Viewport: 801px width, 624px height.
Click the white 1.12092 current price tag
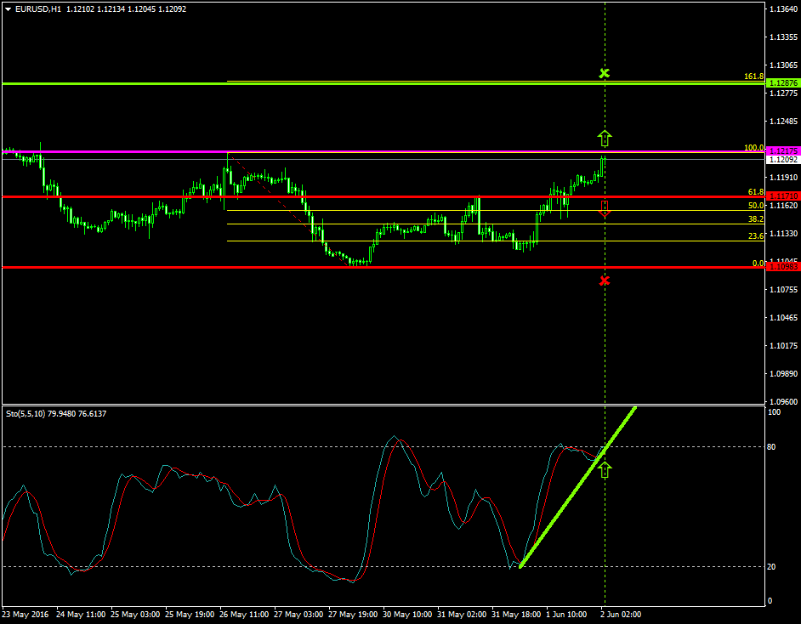point(781,158)
